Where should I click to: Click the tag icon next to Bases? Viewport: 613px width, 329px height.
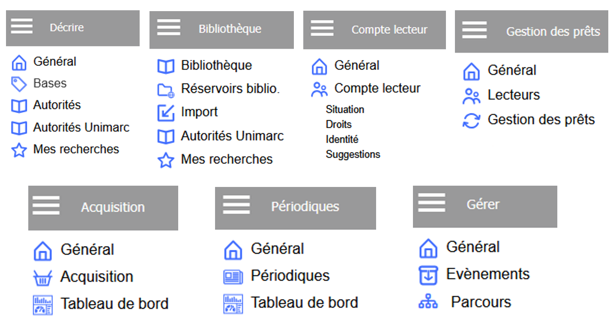pyautogui.click(x=19, y=84)
